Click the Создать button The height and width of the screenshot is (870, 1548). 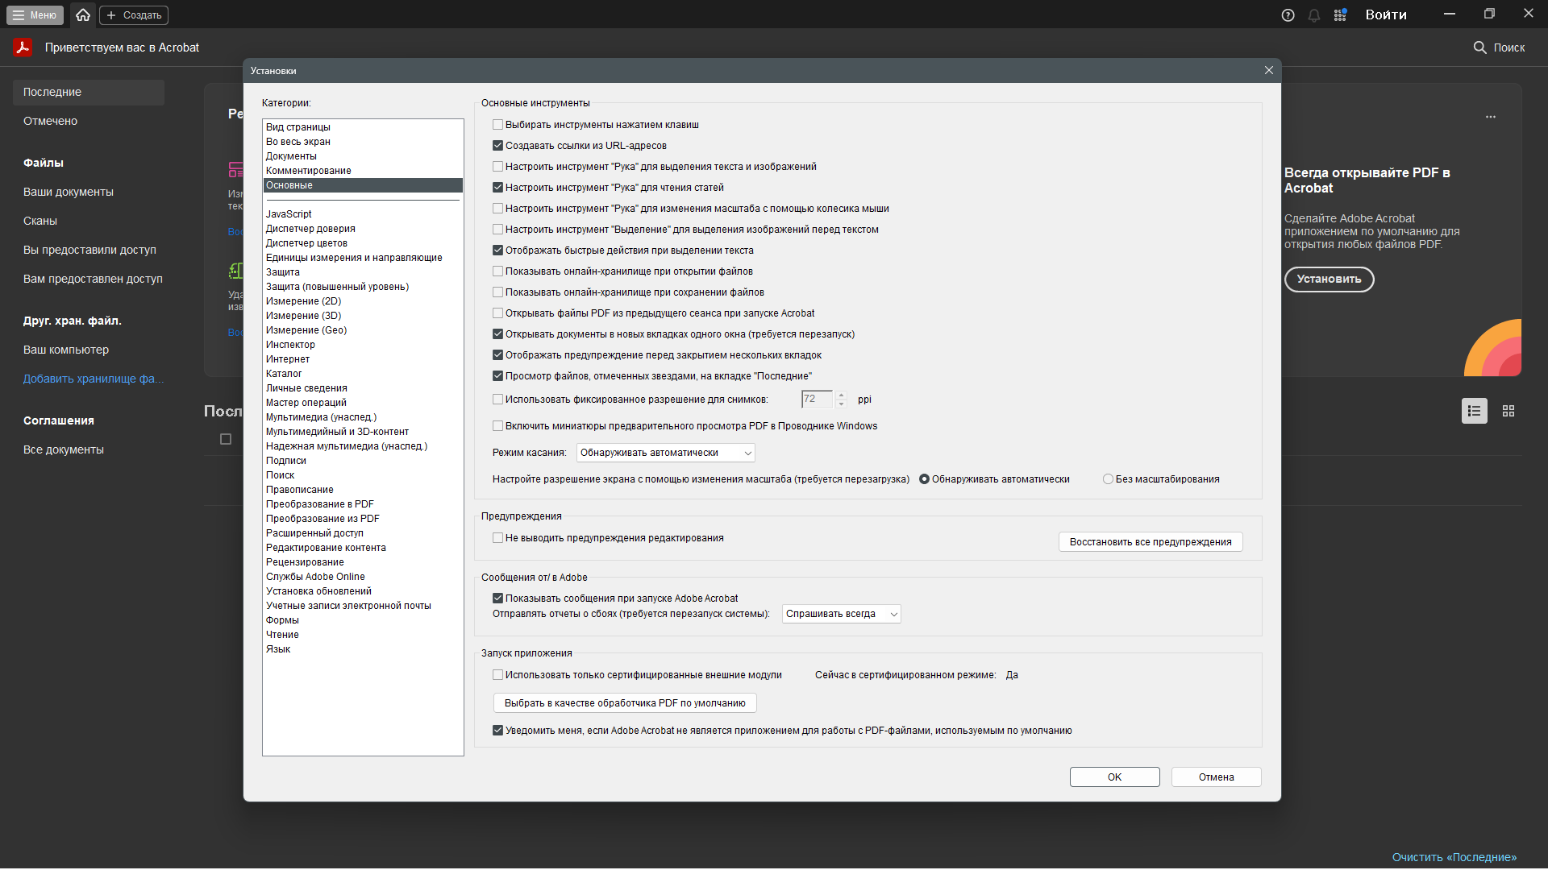point(134,14)
